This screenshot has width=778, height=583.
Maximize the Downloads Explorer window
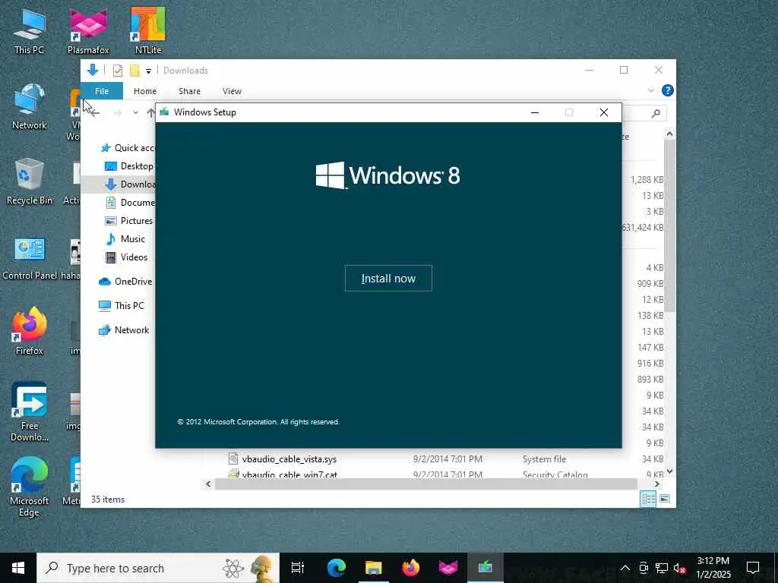[624, 71]
